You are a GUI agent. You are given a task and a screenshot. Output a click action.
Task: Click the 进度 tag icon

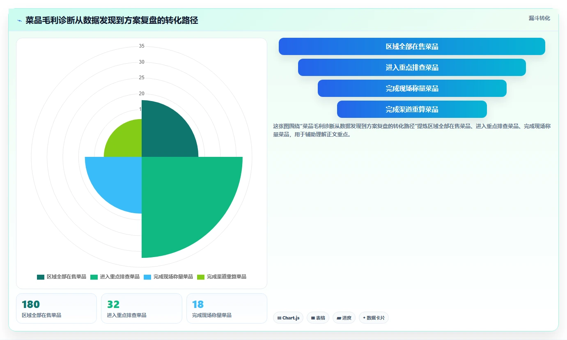click(339, 318)
